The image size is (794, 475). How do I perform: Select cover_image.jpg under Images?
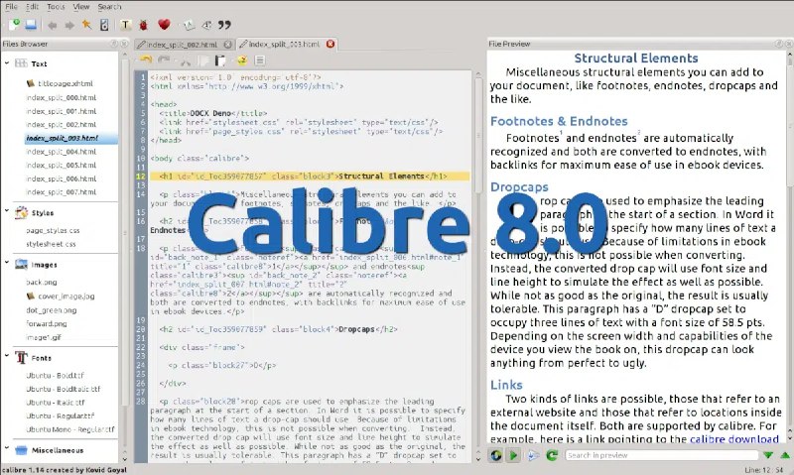(66, 296)
